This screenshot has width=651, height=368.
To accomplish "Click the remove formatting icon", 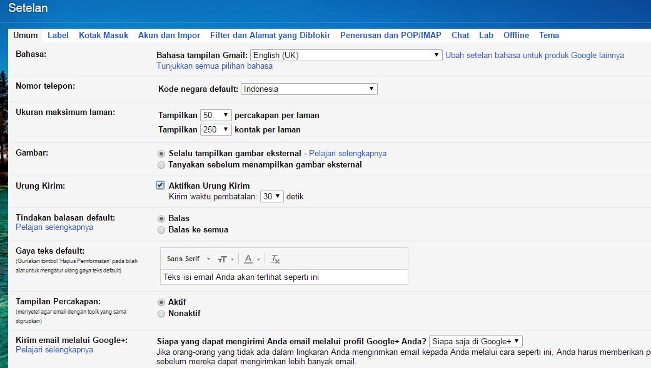I will tap(275, 259).
